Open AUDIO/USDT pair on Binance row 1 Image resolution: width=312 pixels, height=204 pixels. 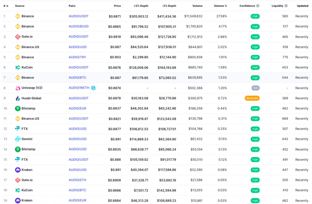[x=79, y=16]
